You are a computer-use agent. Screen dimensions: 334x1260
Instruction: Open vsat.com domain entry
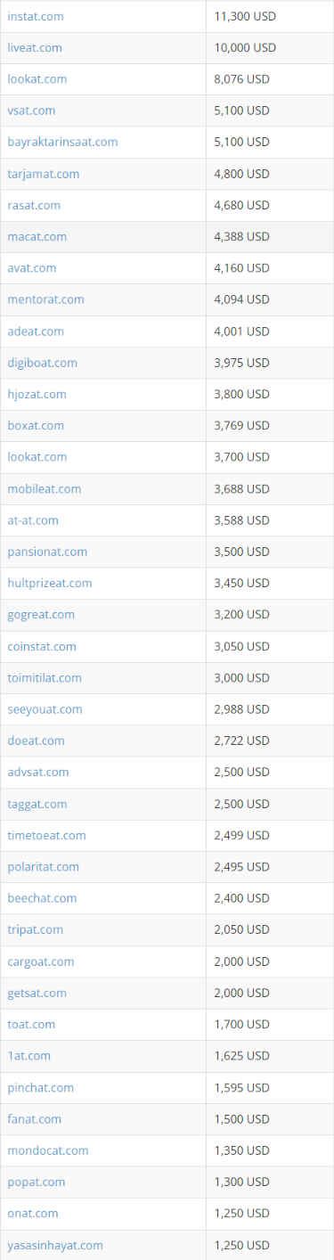pyautogui.click(x=31, y=110)
